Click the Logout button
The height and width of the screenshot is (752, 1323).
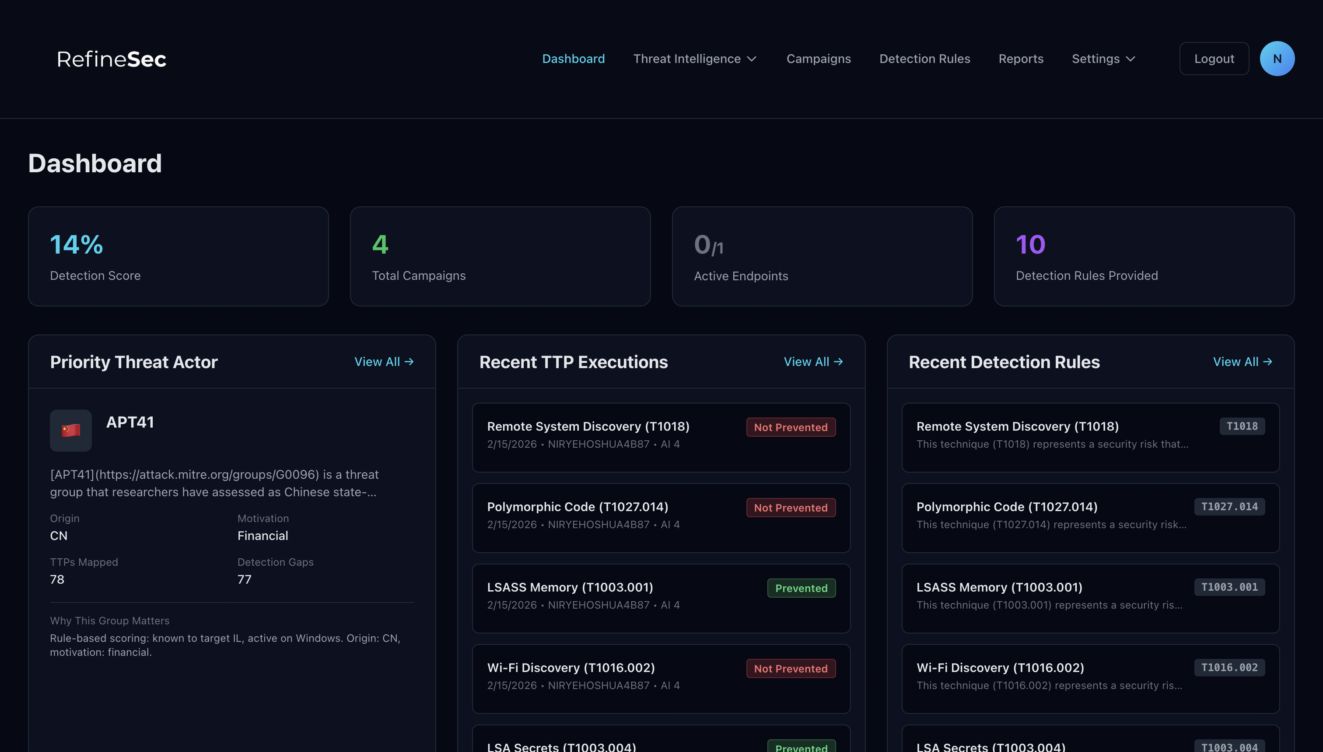(1214, 58)
